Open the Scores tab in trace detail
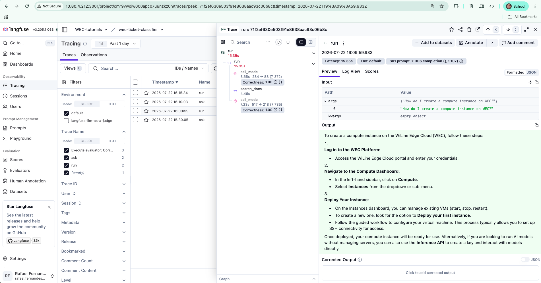 (x=372, y=71)
